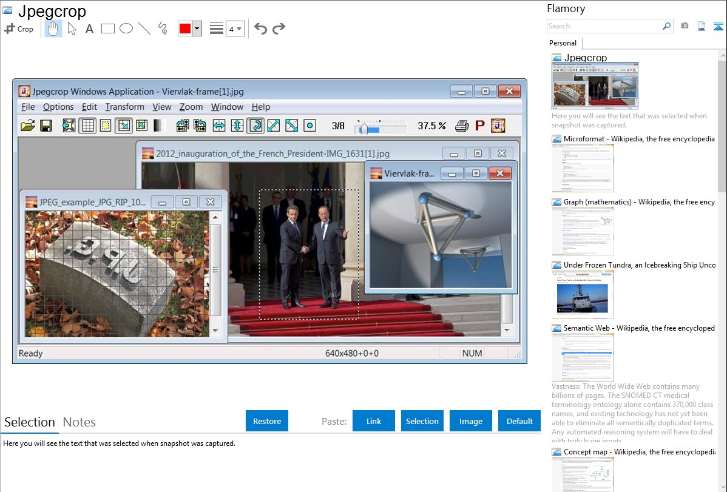727x492 pixels.
Task: Click the flip horizontal arrows icon
Action: click(219, 126)
